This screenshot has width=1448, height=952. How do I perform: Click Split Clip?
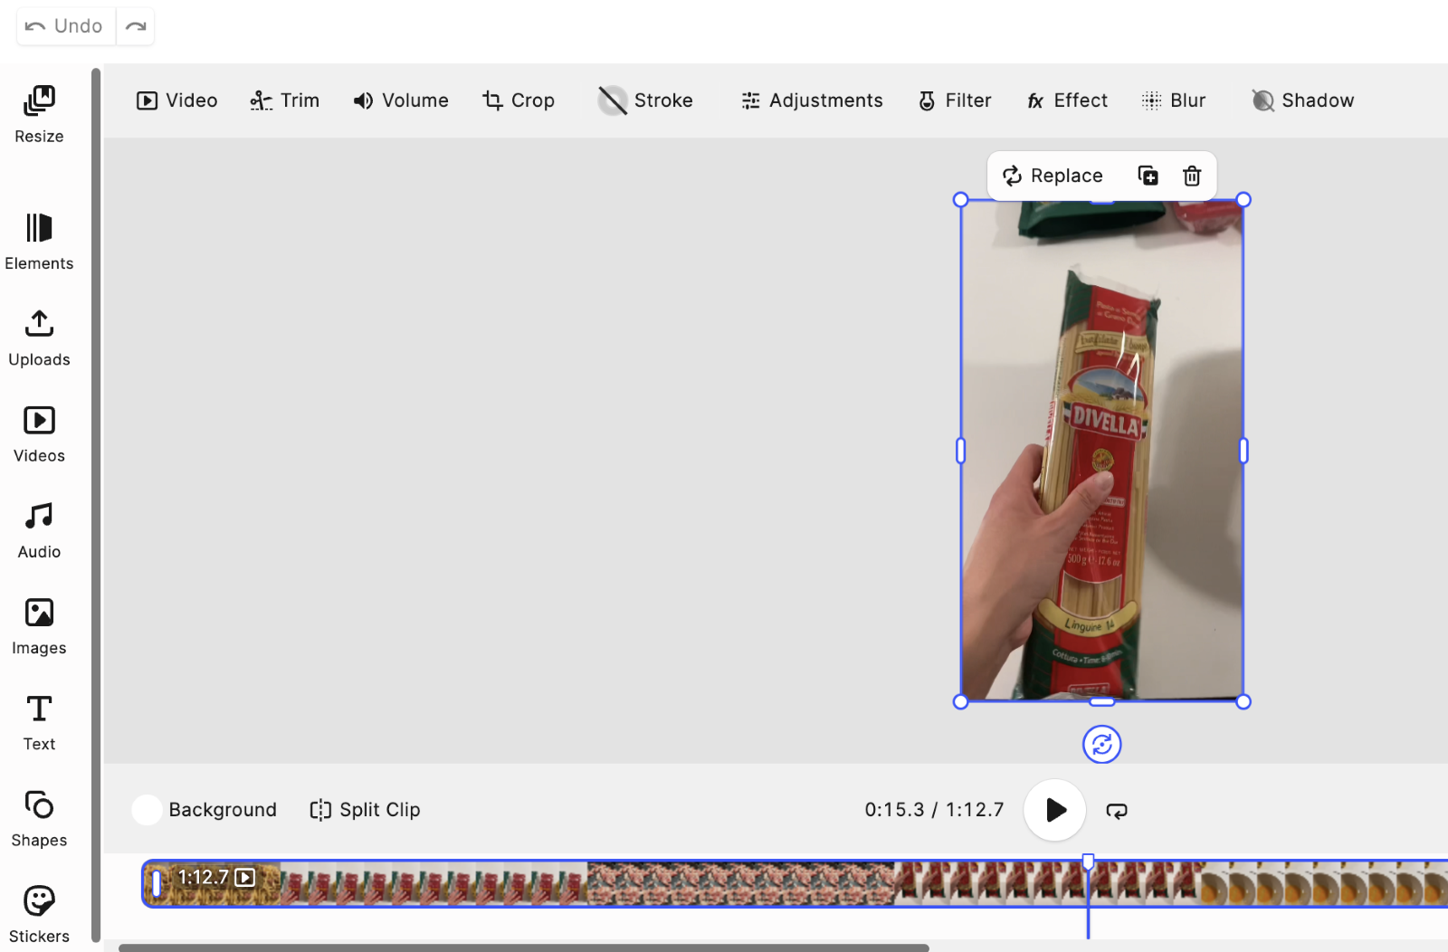(365, 810)
